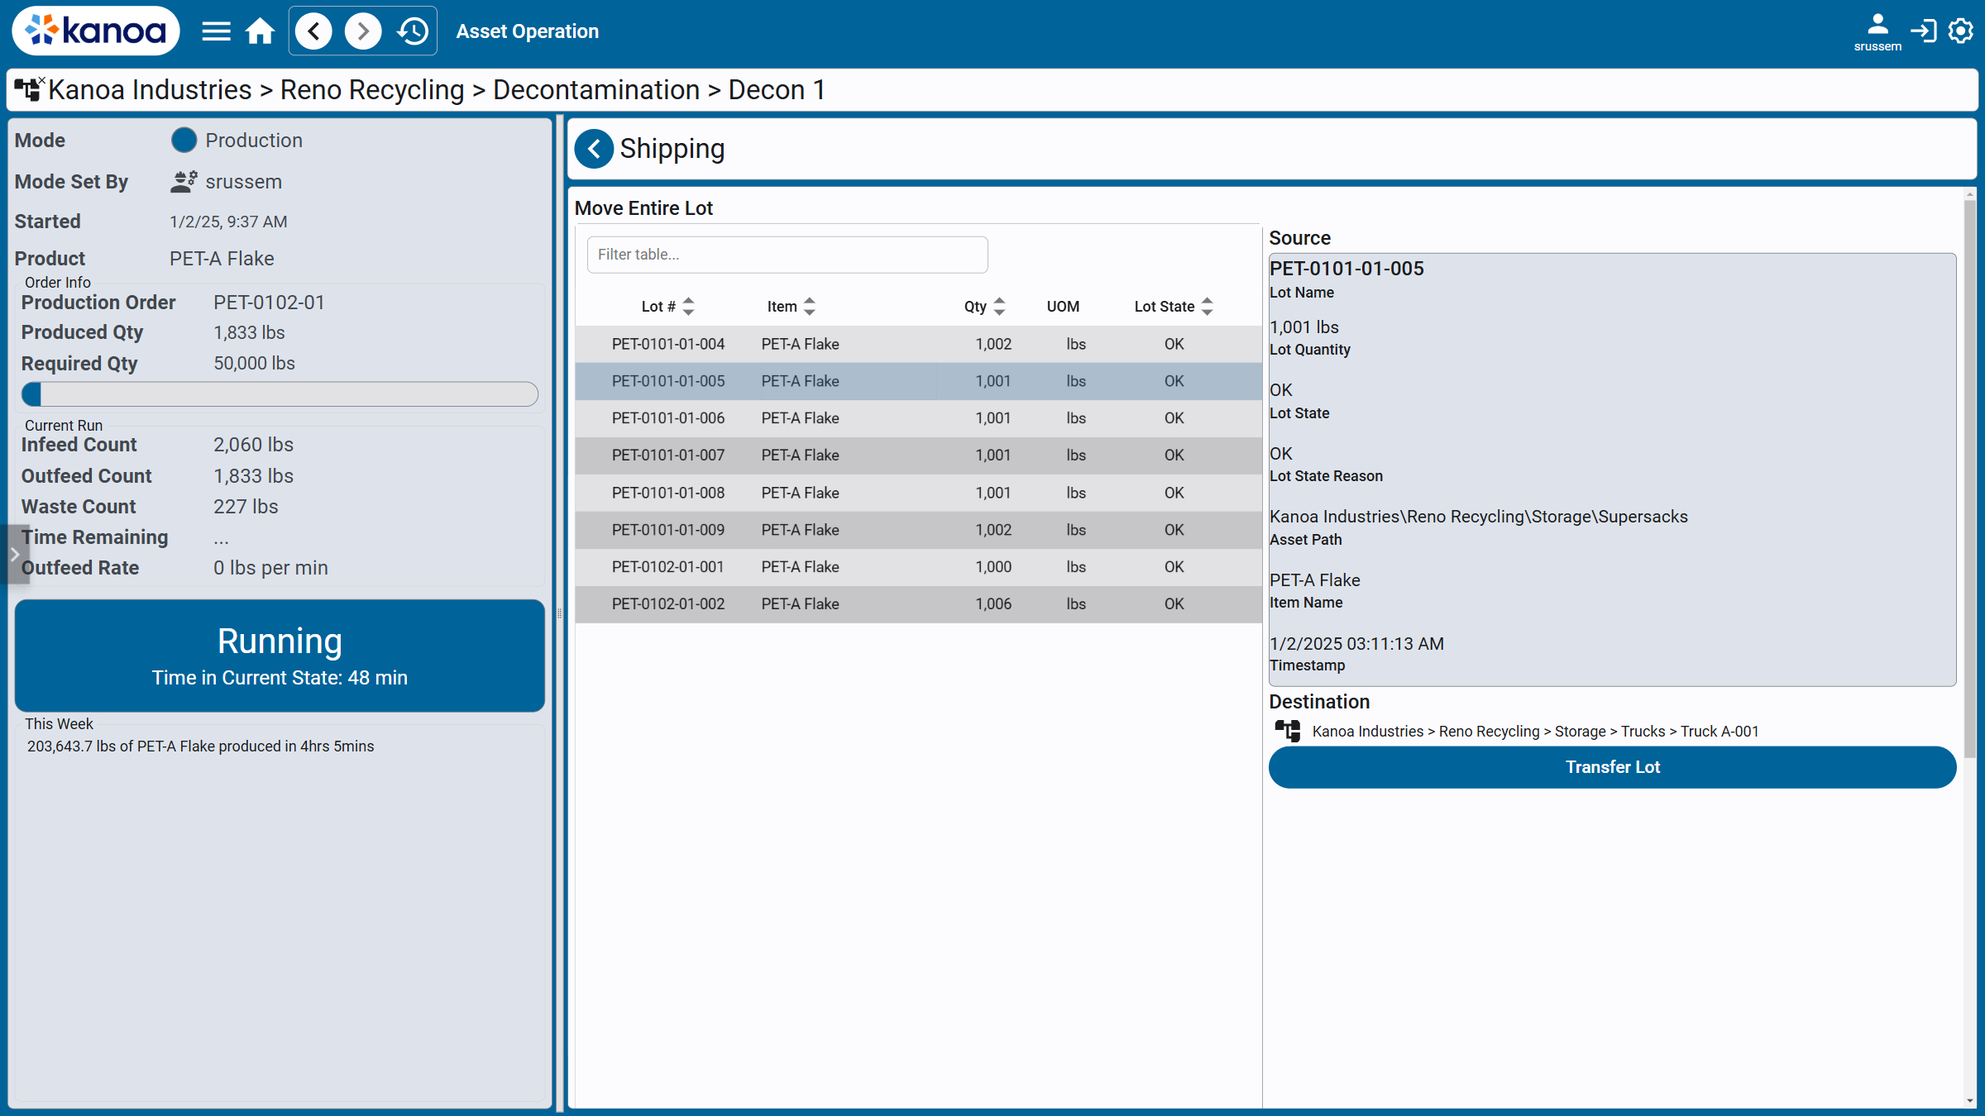The width and height of the screenshot is (1985, 1116).
Task: Go to the home page icon
Action: pos(260,31)
